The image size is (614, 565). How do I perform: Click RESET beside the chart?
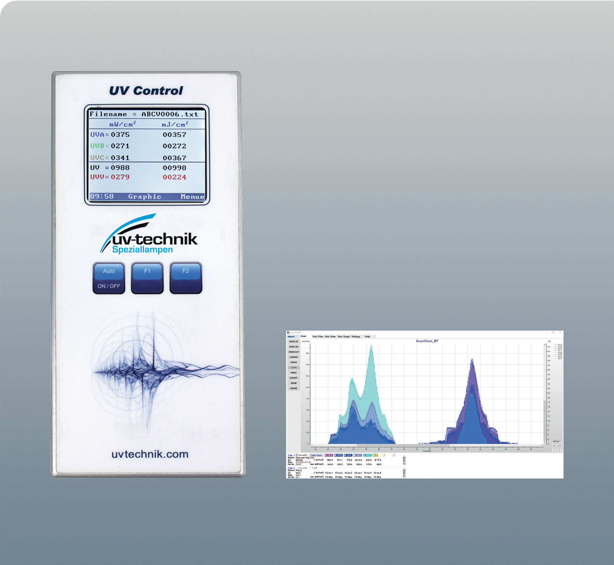(557, 442)
